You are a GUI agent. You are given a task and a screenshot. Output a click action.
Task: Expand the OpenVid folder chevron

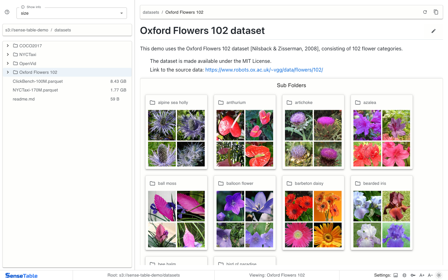(x=8, y=63)
